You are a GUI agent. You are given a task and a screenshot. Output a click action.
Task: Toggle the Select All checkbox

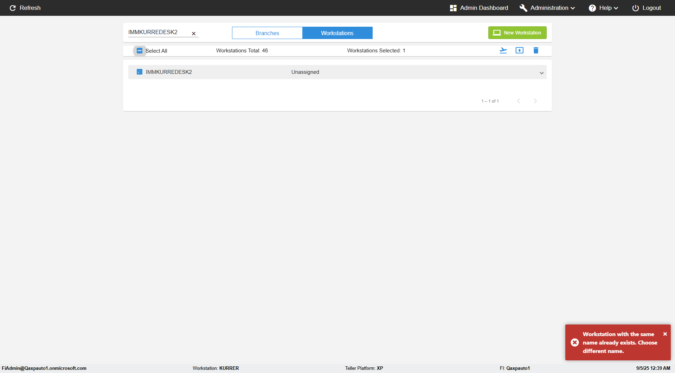tap(140, 51)
